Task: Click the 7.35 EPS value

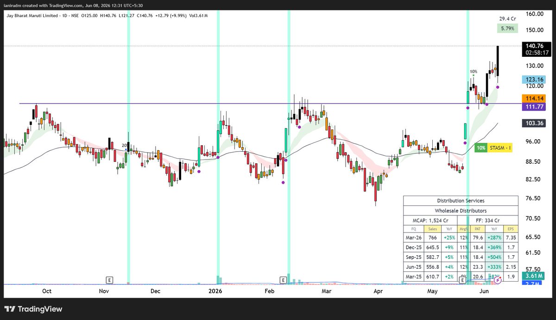Action: [511, 238]
